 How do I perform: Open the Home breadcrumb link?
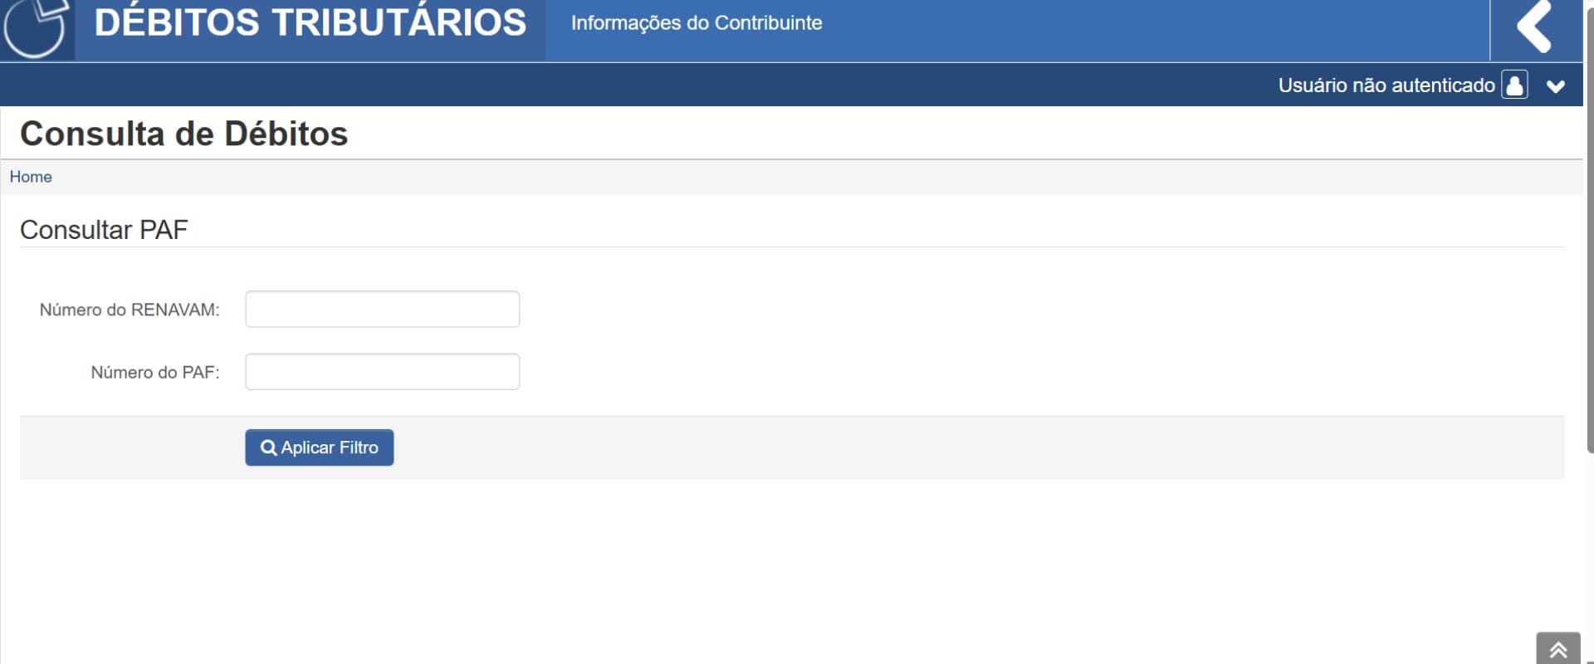[x=31, y=177]
